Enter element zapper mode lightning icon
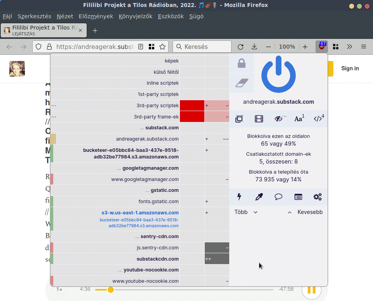Screen dimensions: 373x301 point(239,197)
